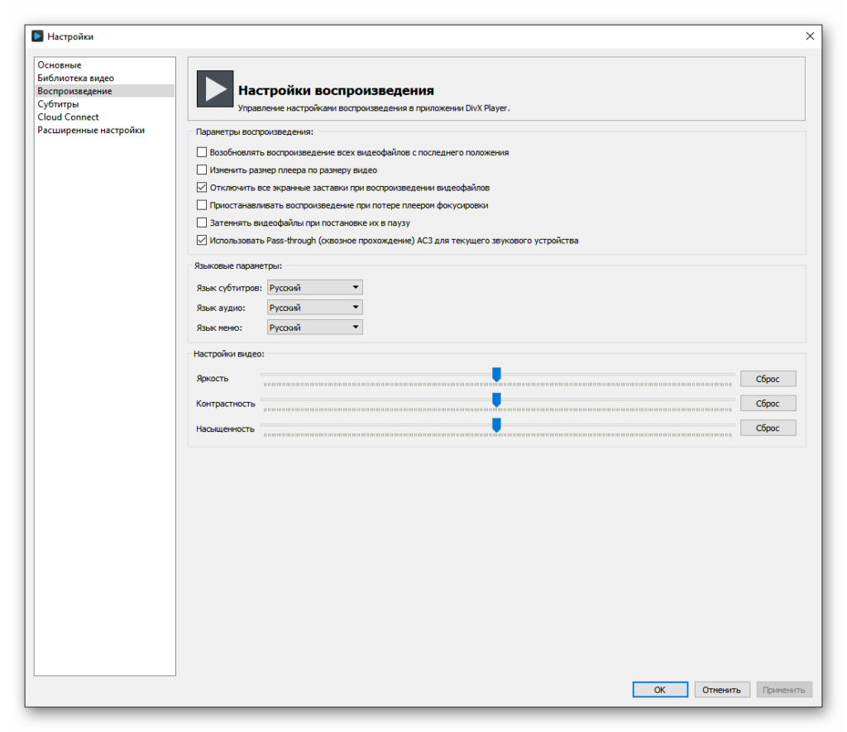Switch to Библиотека видео settings section
Screen dimensions: 847x732
pyautogui.click(x=75, y=78)
